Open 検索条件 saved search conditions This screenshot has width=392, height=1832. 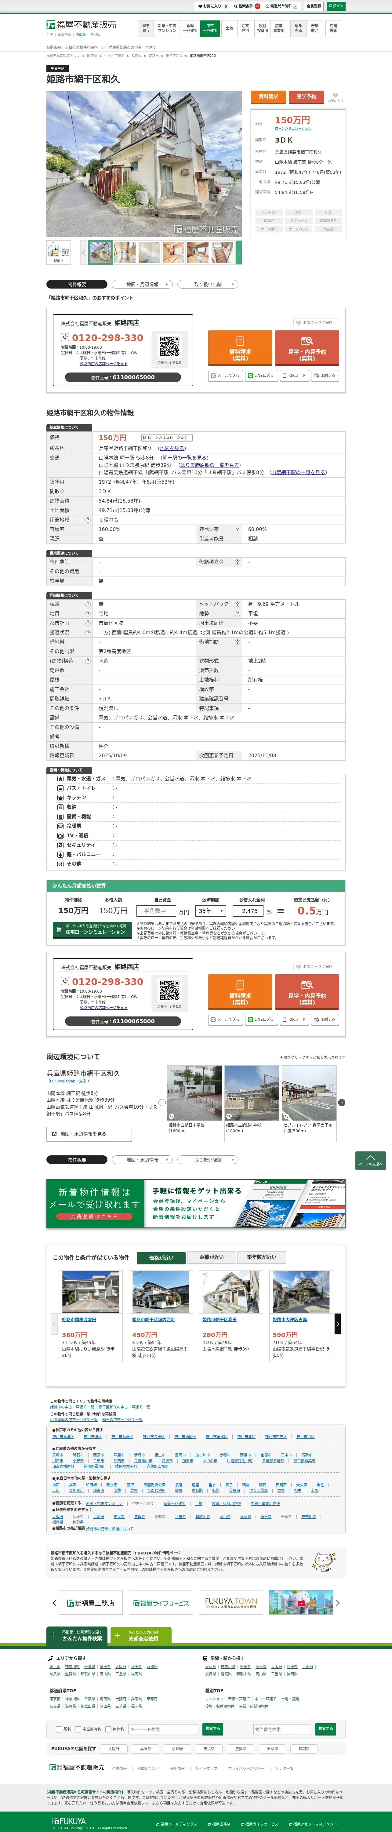[x=248, y=6]
